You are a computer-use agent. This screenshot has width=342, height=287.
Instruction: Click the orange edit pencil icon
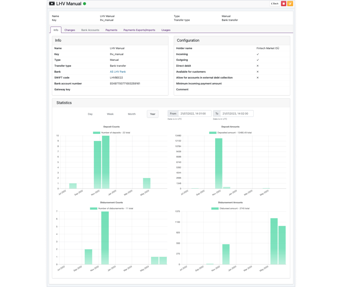click(x=290, y=3)
